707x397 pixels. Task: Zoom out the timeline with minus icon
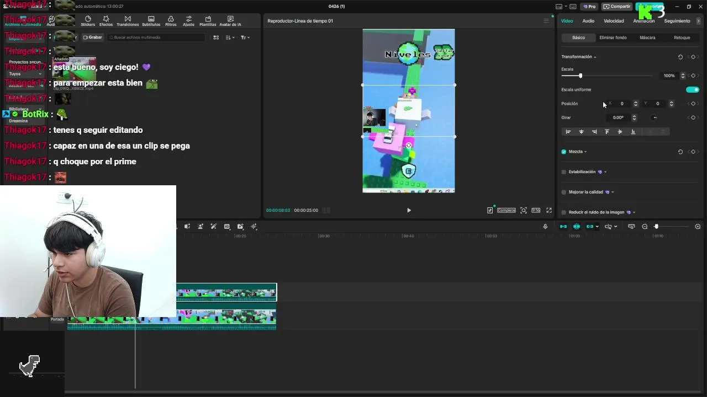(645, 227)
